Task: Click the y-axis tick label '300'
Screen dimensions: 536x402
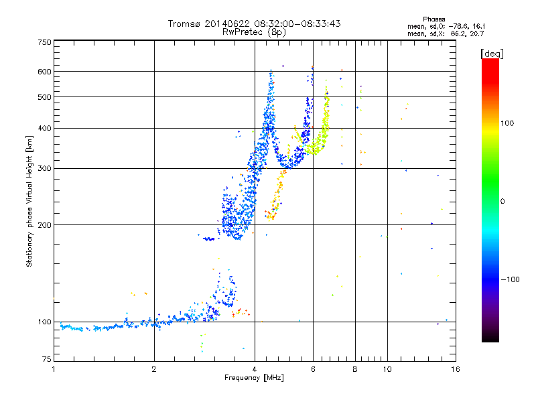Action: tap(45, 168)
